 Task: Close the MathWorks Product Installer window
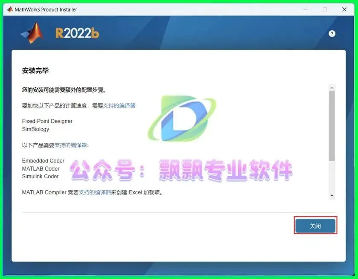pos(344,9)
